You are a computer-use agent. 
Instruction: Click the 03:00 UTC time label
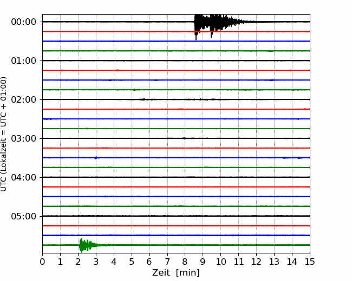pos(24,138)
